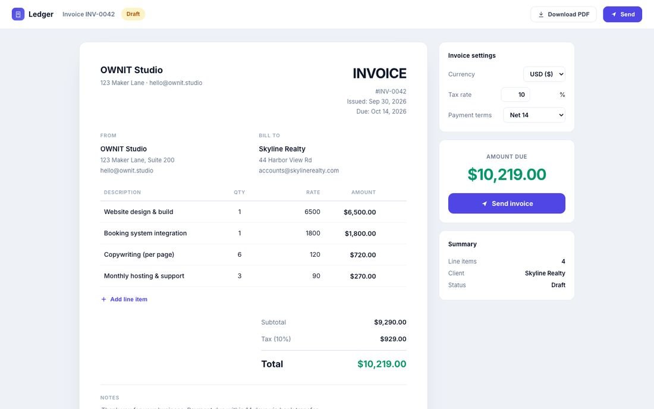Viewport: 654px width, 409px height.
Task: Click the Monthly hosting & support description
Action: pyautogui.click(x=144, y=276)
